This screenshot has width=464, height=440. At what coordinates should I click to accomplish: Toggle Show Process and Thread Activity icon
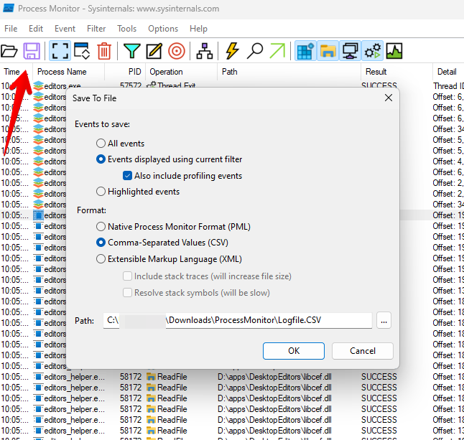373,51
